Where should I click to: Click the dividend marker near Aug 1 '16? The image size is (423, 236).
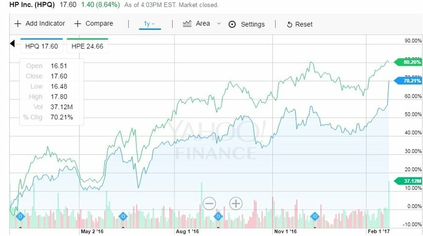tap(218, 216)
